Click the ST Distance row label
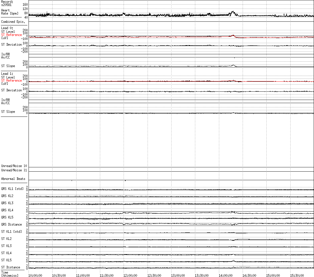Screen dimensions: 314x277 pos(11,267)
